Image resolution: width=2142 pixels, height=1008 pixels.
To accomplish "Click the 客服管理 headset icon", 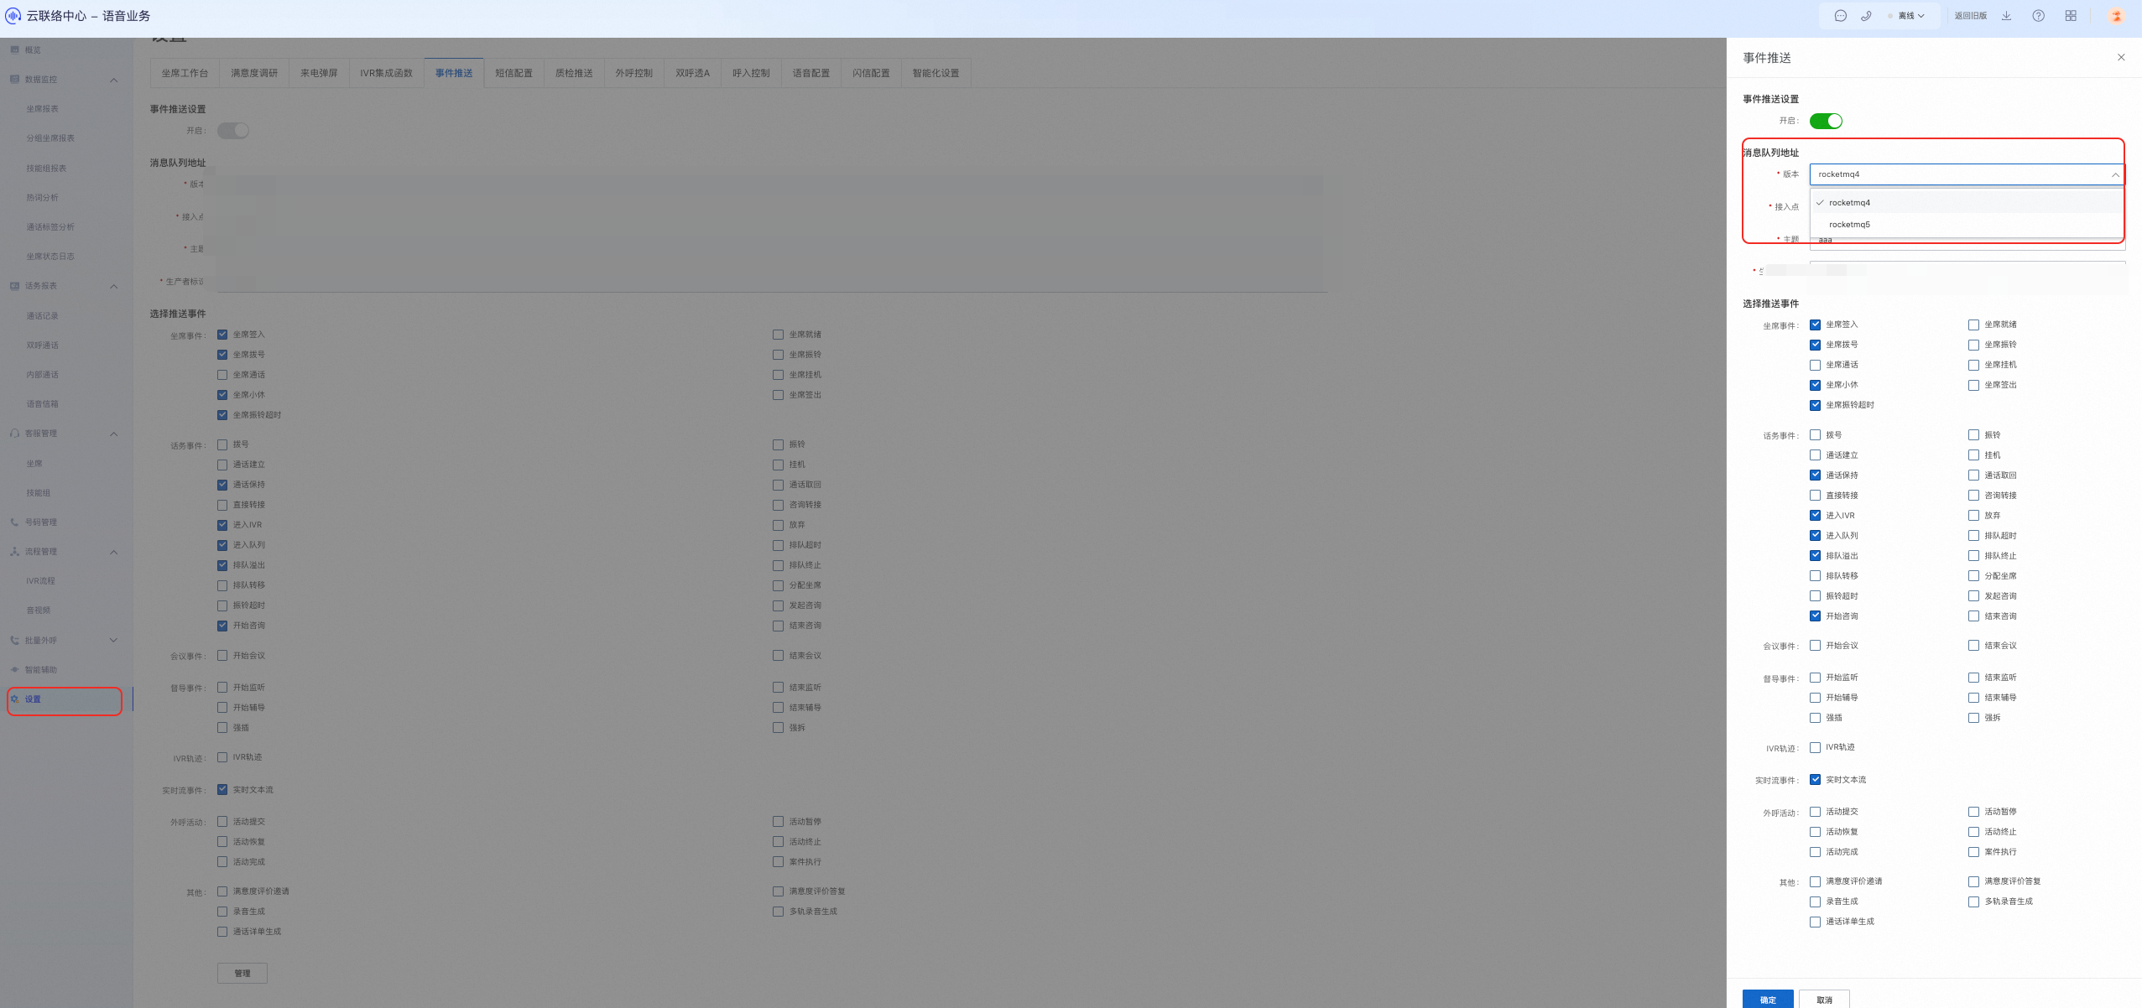I will tap(14, 434).
